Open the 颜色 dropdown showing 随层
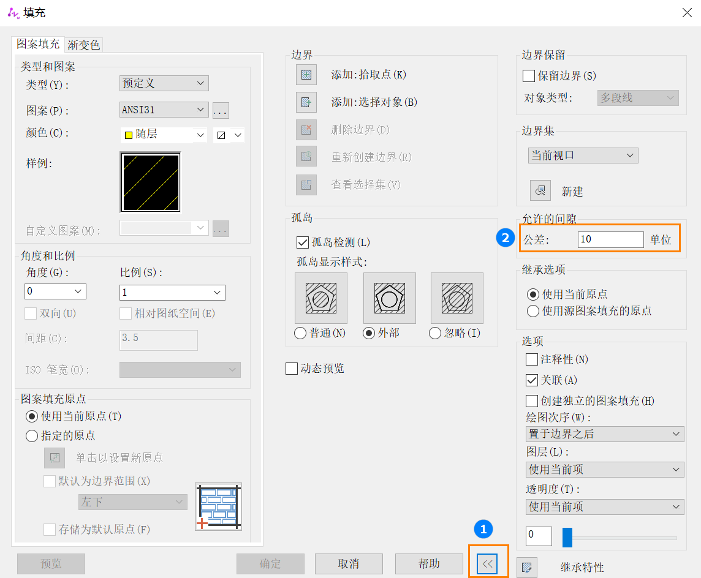701x578 pixels. pos(164,135)
